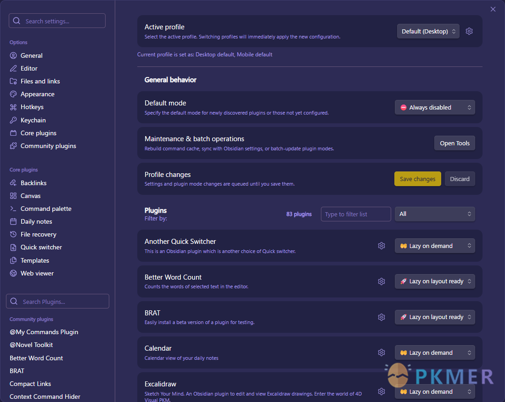Change Excalidraw loading mode dropdown
The height and width of the screenshot is (402, 505).
435,392
